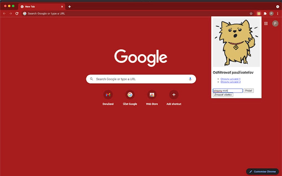Open voice search with the microphone icon
The image size is (282, 176).
190,79
